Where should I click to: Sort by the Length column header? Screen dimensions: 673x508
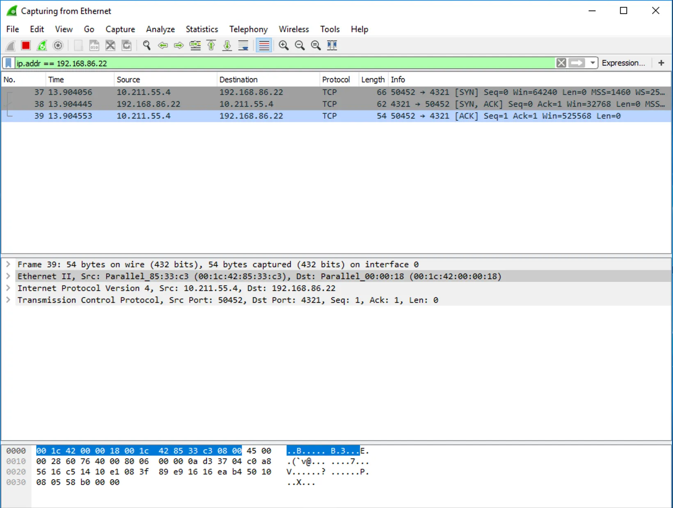pyautogui.click(x=373, y=79)
